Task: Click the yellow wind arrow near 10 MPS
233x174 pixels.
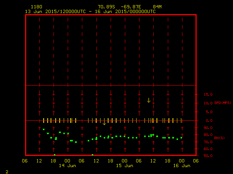Action: click(149, 100)
